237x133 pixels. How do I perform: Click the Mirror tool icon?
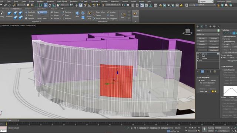pos(124,5)
